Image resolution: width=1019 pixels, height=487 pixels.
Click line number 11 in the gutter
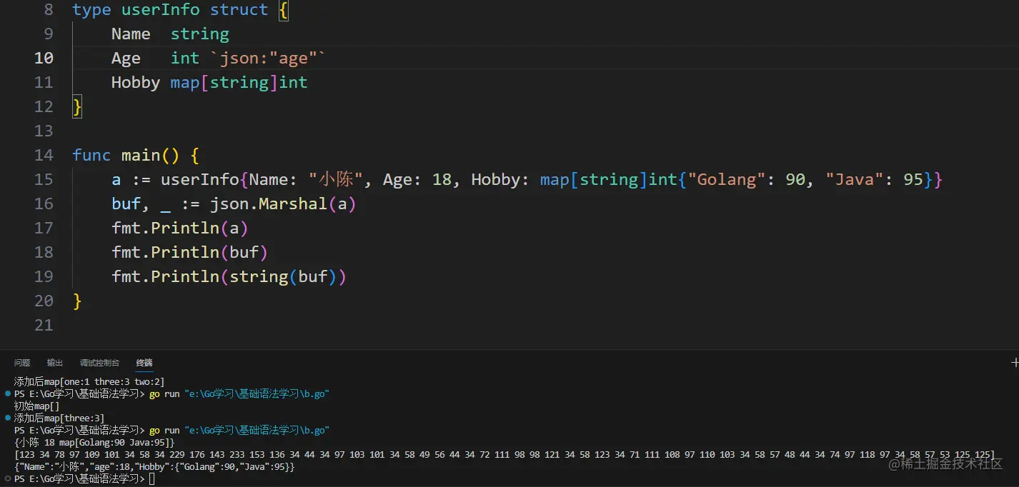pyautogui.click(x=44, y=82)
